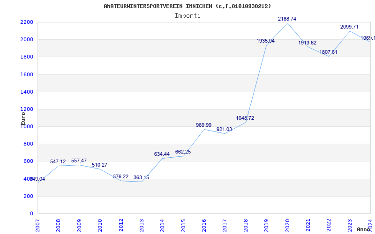Viewport: 375px width, 234px height.
Task: Click x-axis year 2010
Action: click(100, 225)
